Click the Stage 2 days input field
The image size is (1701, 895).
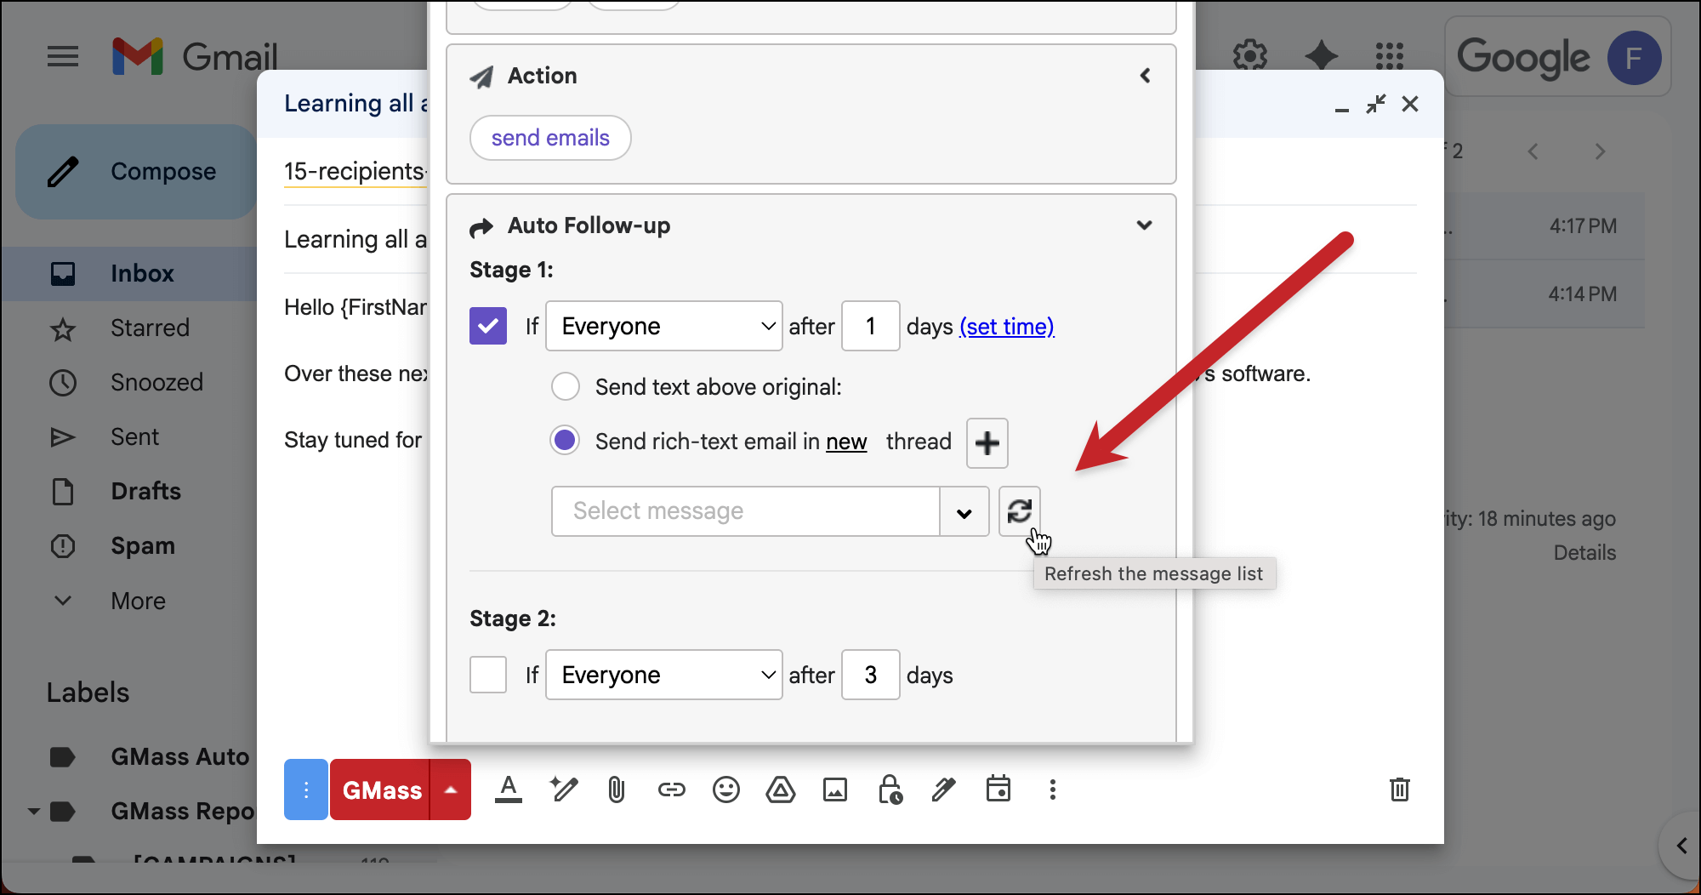[870, 676]
